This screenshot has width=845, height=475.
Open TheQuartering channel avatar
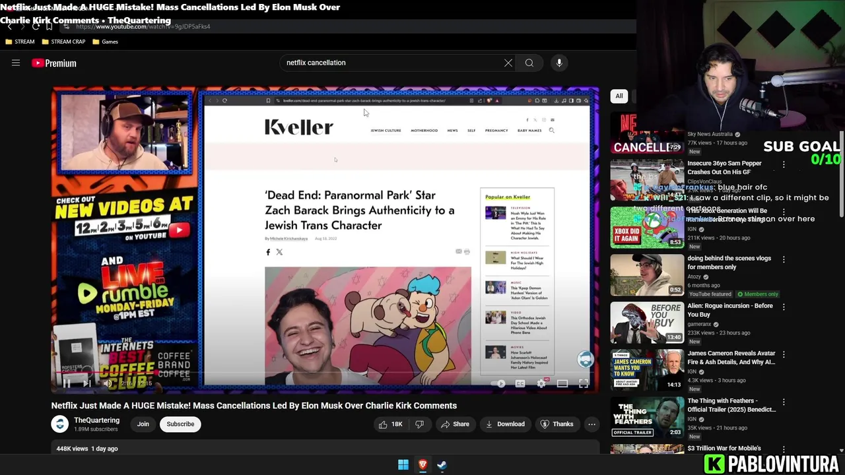click(x=60, y=424)
